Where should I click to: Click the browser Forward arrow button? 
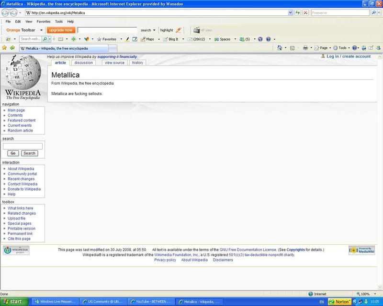click(x=13, y=12)
